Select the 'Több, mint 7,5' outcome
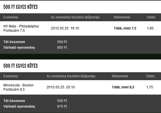The image size is (161, 113). coord(125,28)
